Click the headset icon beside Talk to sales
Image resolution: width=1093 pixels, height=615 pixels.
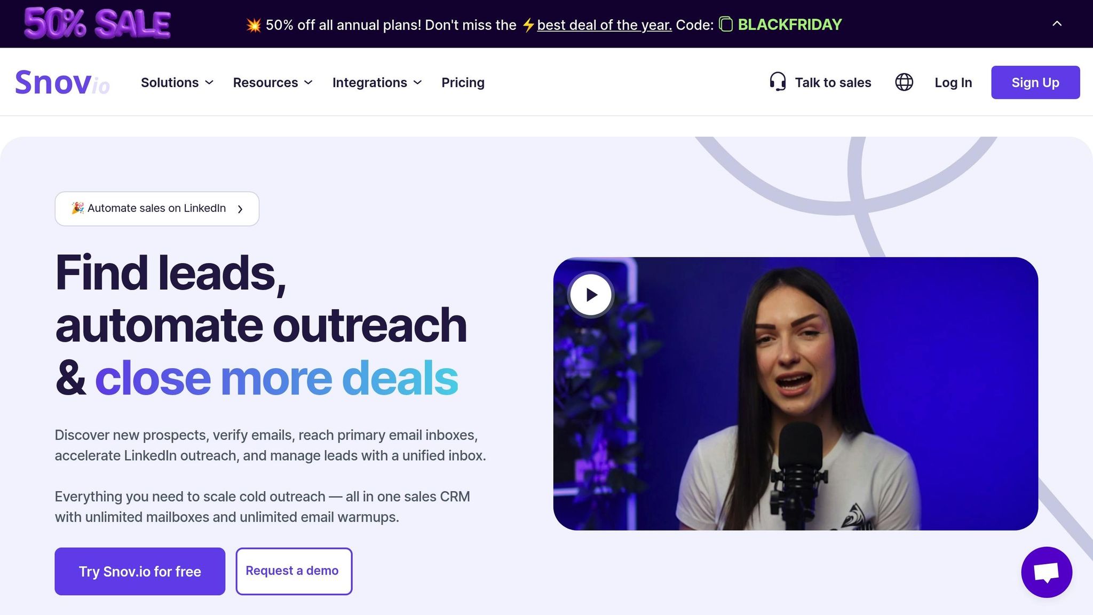coord(778,82)
